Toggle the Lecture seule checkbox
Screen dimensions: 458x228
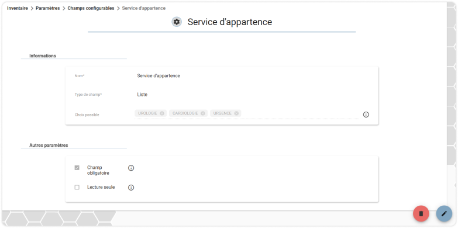(77, 188)
